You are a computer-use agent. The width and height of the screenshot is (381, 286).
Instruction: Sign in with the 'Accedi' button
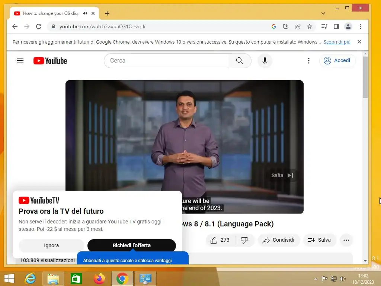click(x=337, y=61)
